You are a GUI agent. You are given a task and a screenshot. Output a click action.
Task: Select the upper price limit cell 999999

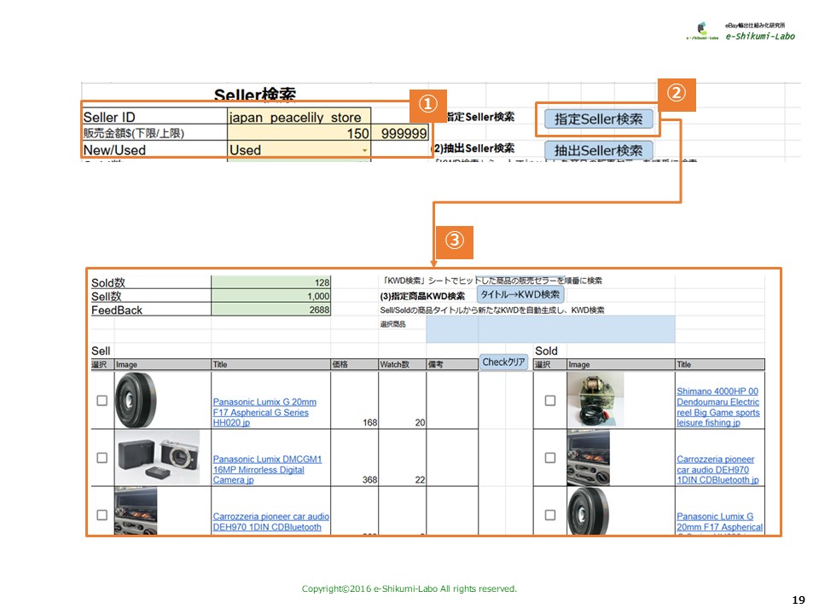(400, 133)
